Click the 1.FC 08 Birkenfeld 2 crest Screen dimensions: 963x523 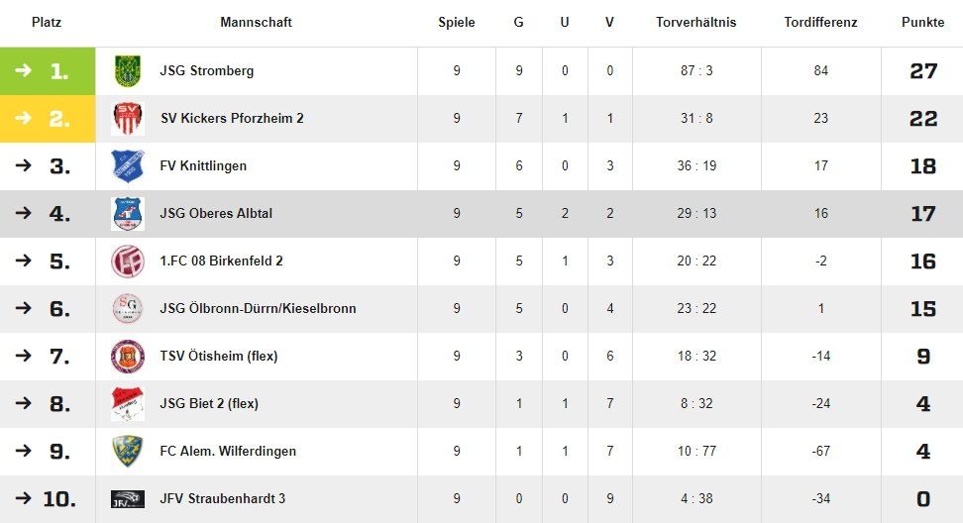[127, 261]
